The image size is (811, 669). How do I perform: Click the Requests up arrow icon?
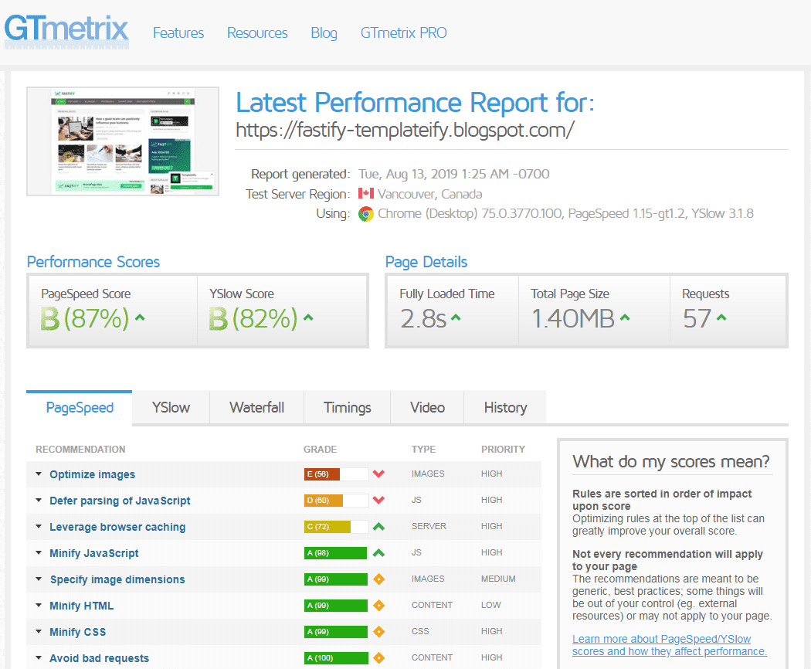[x=721, y=318]
